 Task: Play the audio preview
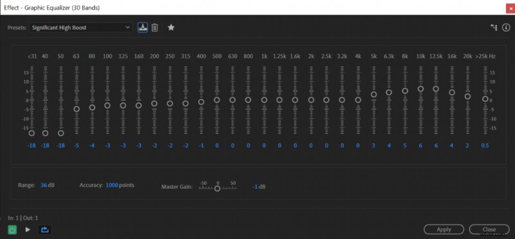pos(28,229)
